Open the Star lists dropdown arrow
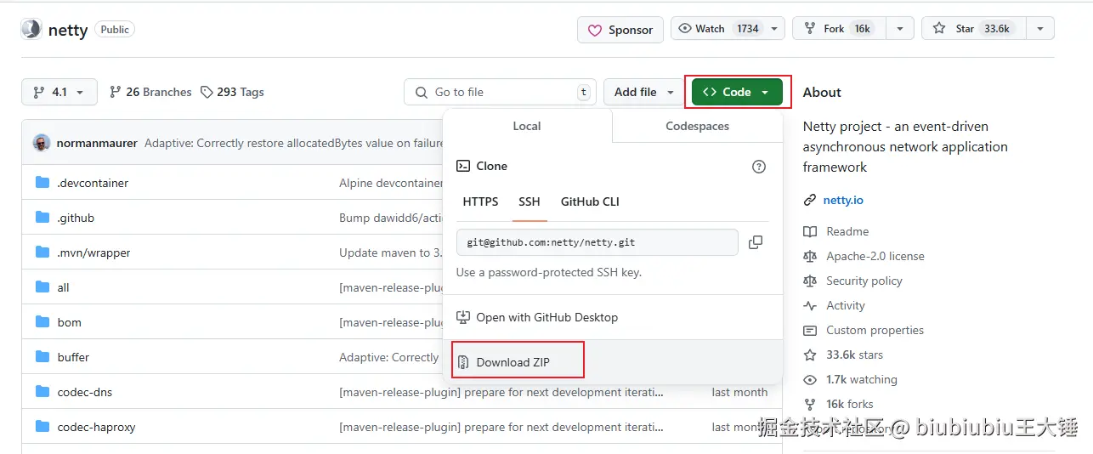Viewport: 1093px width, 454px height. (x=1039, y=29)
